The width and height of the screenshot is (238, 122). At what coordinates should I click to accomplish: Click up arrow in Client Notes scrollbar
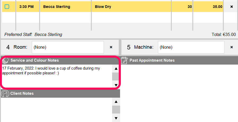click(116, 102)
